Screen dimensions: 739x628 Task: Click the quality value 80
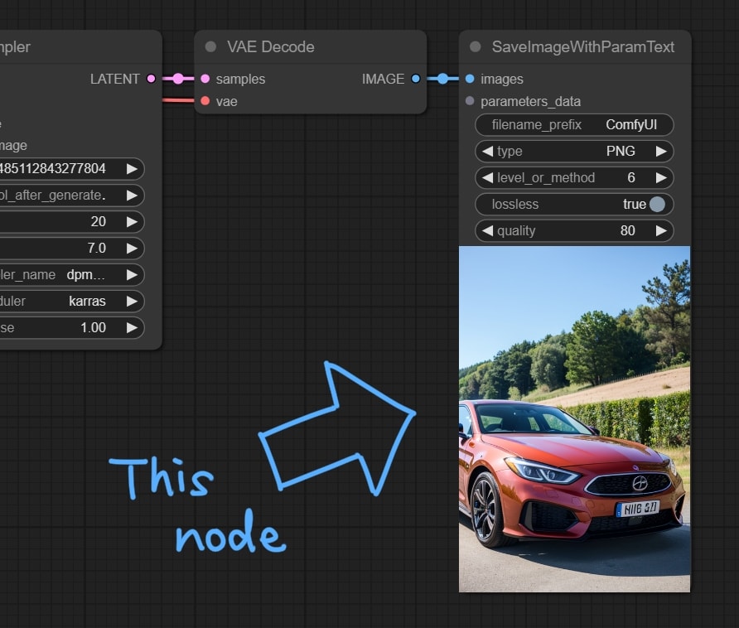(x=627, y=230)
